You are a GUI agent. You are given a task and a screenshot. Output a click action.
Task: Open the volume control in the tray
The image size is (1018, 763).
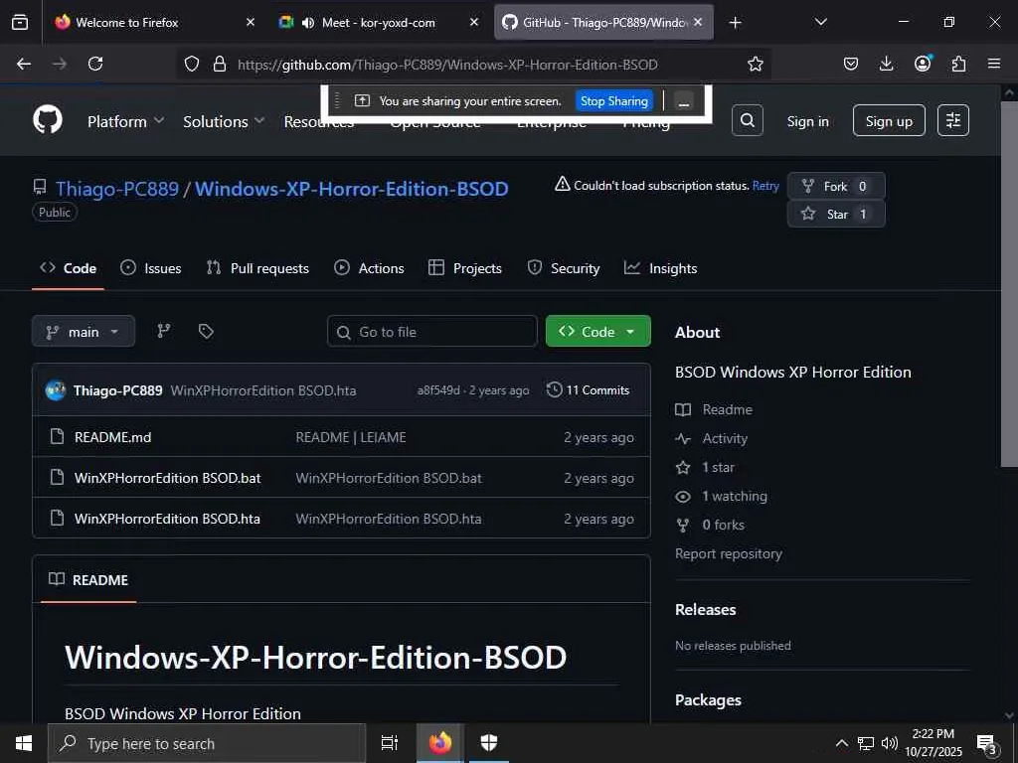coord(890,743)
